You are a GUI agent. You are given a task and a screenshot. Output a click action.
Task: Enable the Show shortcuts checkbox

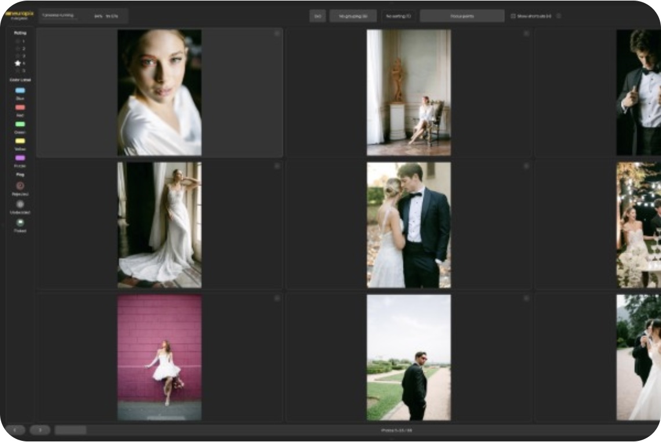(513, 16)
